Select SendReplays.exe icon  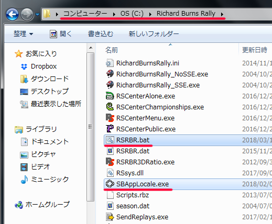pos(110,217)
